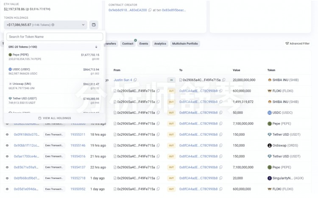
Task: Open the Justin Sun 4 address link
Action: click(123, 80)
